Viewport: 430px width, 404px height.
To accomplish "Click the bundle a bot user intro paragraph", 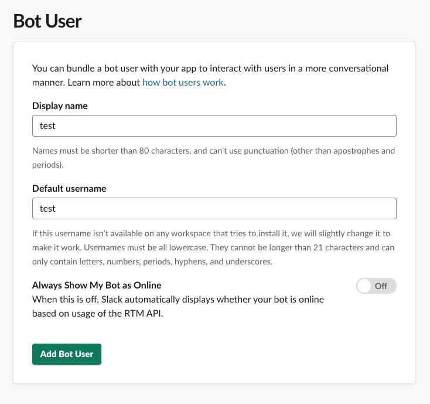I will coord(210,69).
